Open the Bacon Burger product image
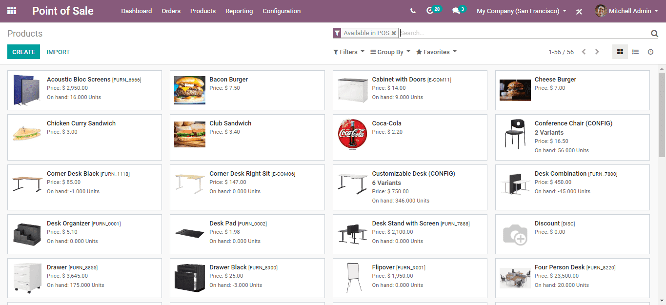This screenshot has height=305, width=666. 190,90
